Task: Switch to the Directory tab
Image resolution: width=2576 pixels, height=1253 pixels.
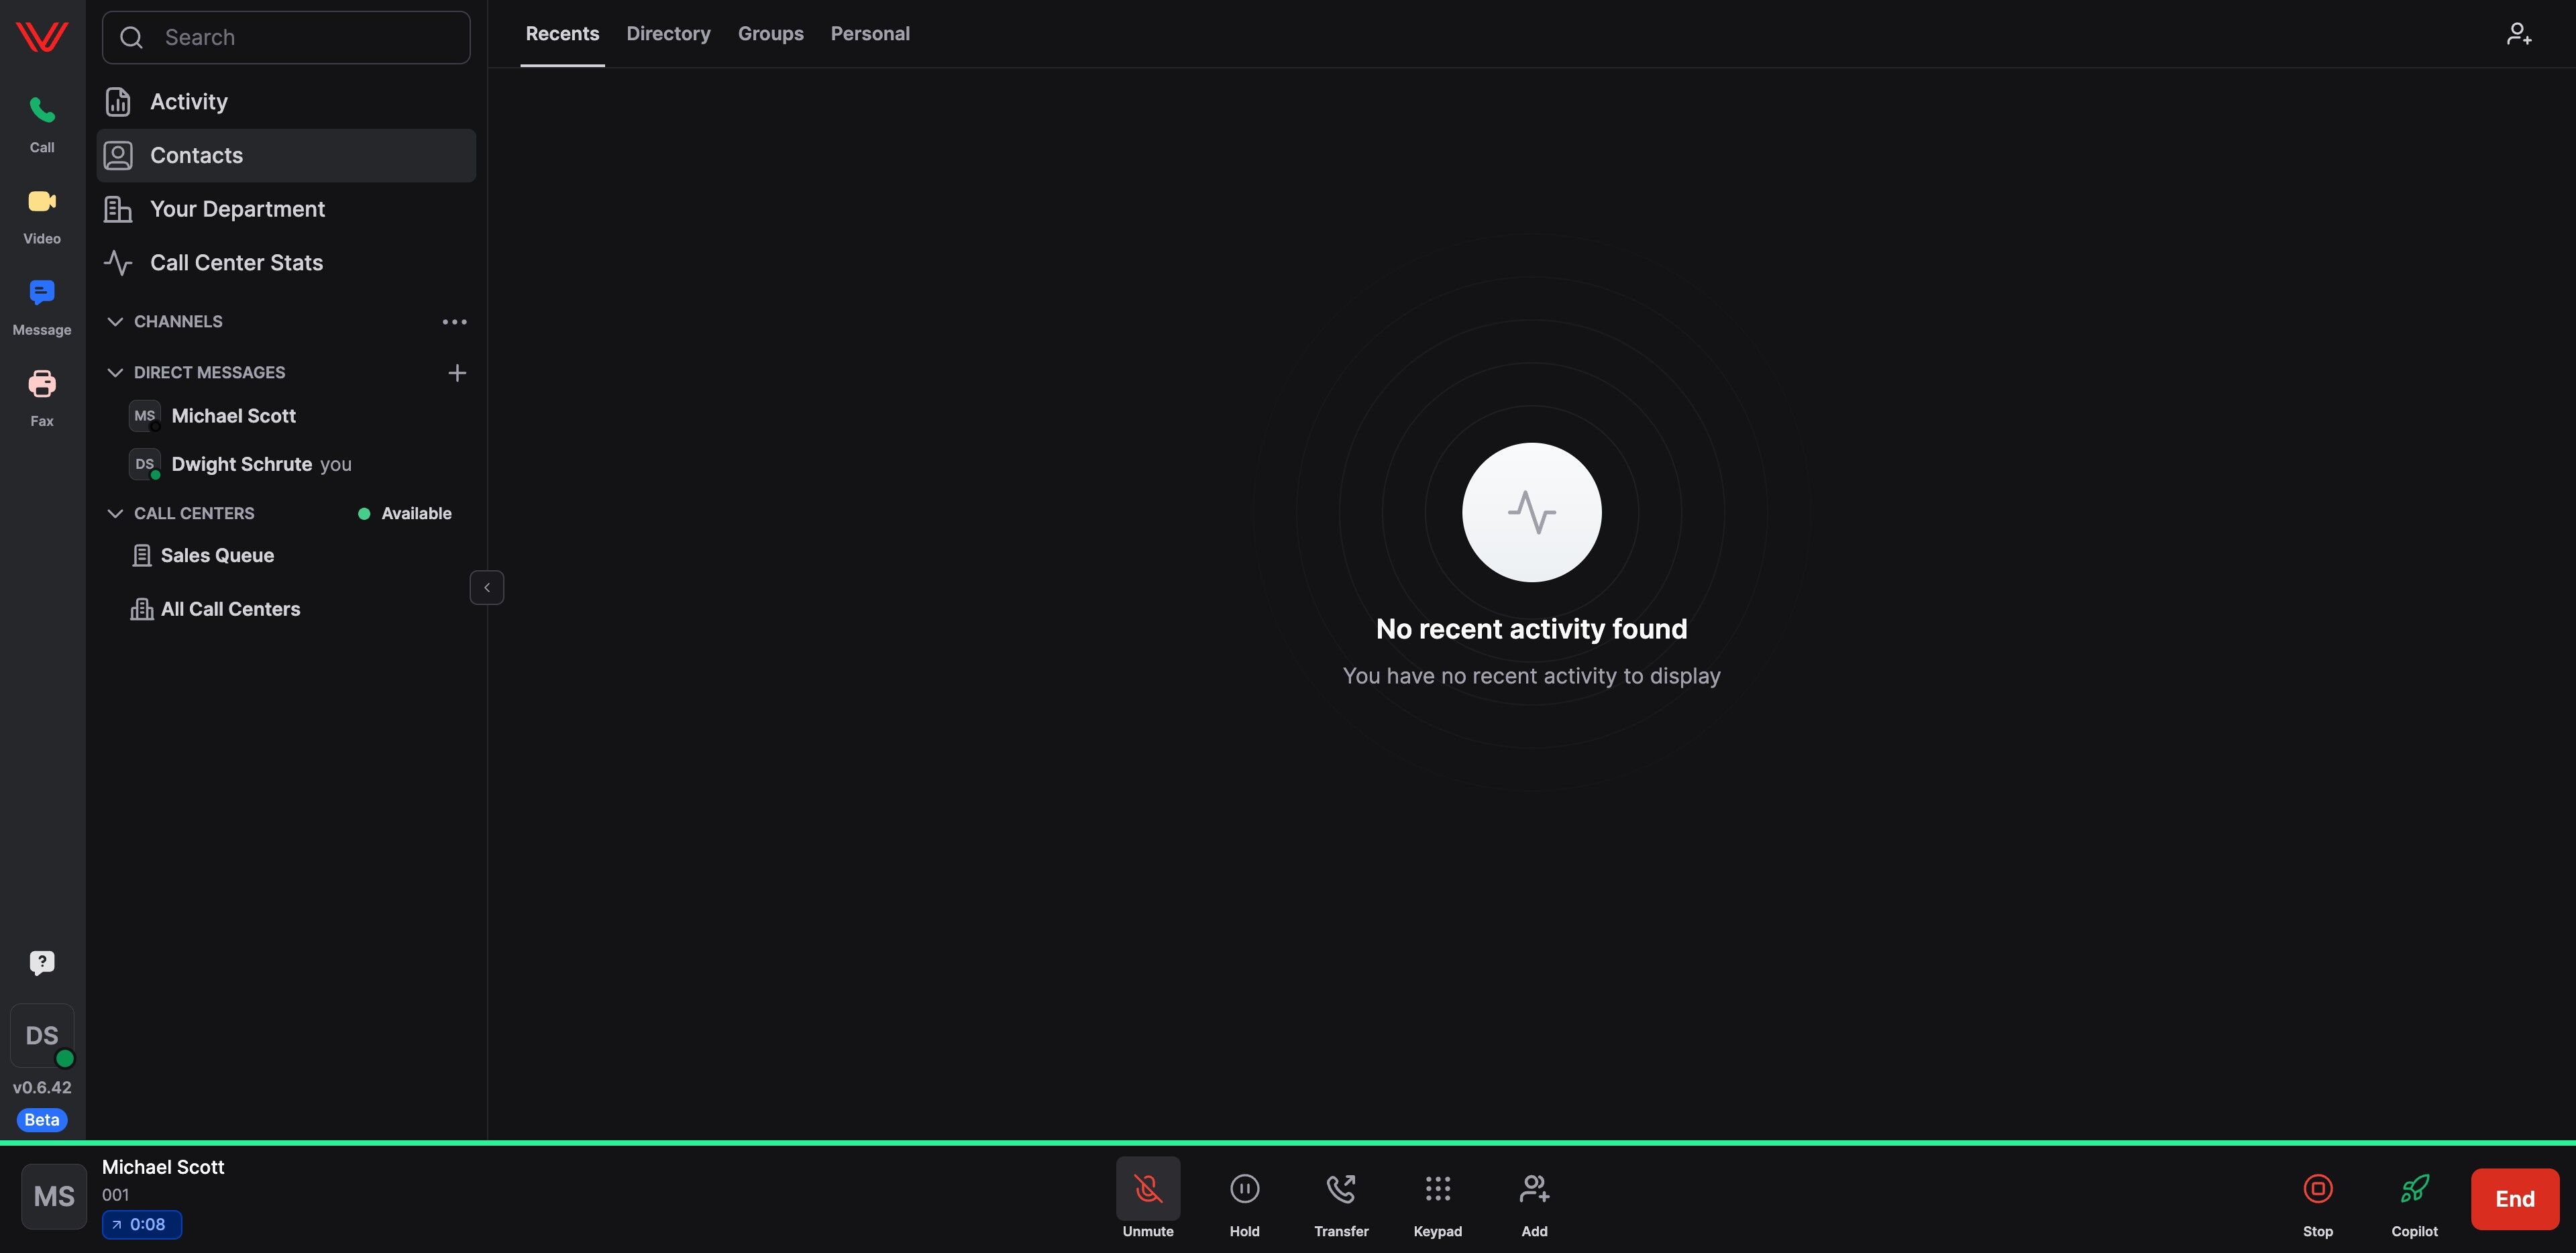Action: (668, 34)
